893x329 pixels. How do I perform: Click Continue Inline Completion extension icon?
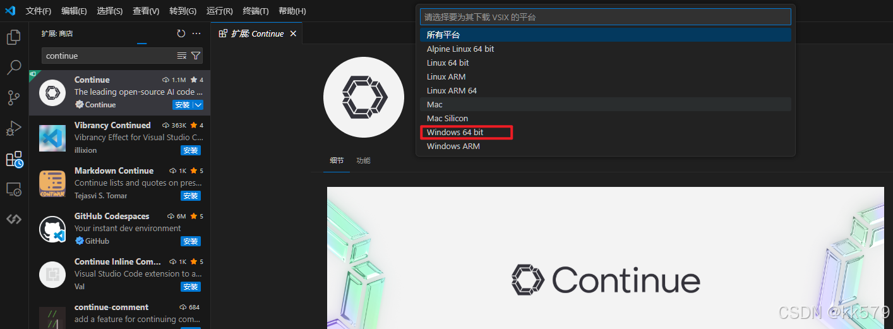52,274
